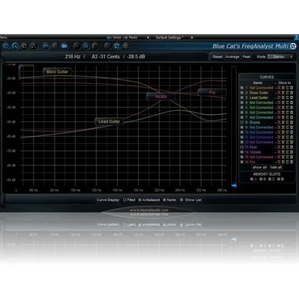Enable the 13 Post curve checkbox
Image resolution: width=299 pixels, height=300 pixels.
(242, 147)
